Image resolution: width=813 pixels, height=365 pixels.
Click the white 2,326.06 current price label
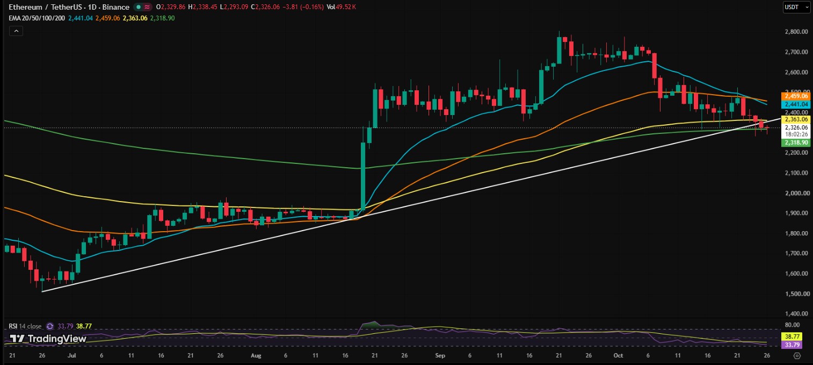796,127
